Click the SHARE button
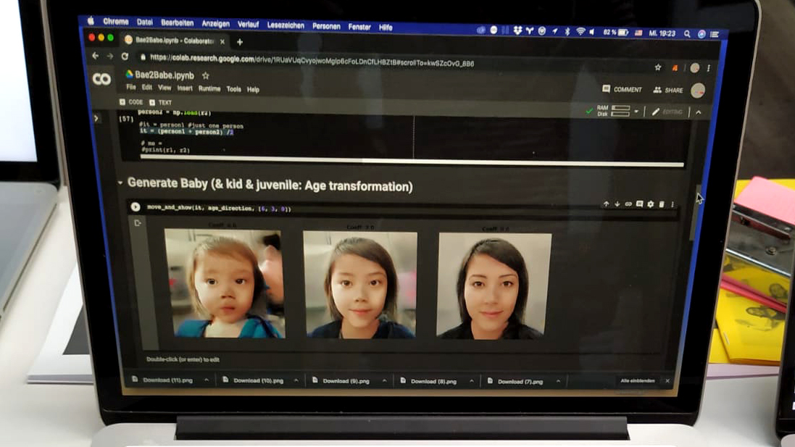This screenshot has width=795, height=447. (x=667, y=91)
